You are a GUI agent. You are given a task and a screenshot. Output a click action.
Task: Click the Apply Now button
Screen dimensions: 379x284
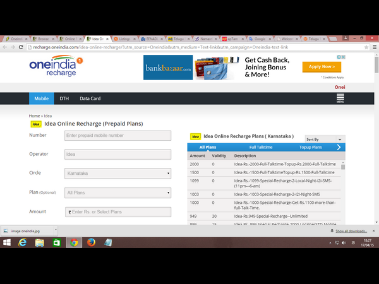[x=322, y=67]
